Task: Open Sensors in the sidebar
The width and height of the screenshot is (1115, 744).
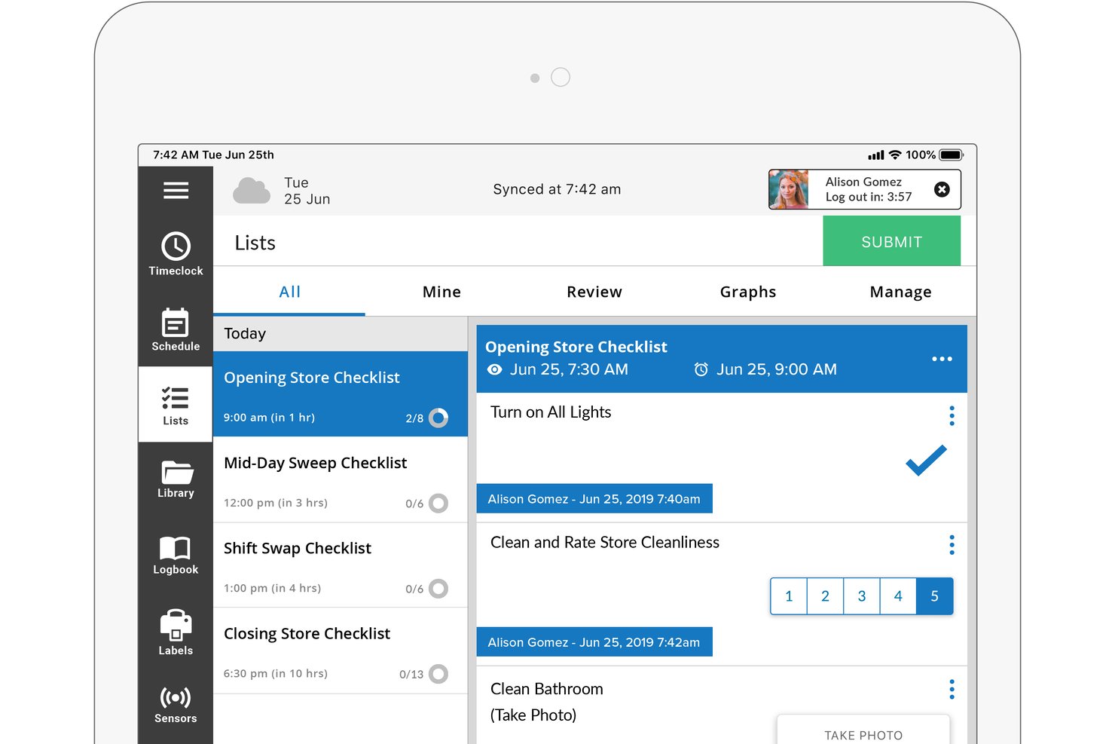Action: pyautogui.click(x=176, y=705)
